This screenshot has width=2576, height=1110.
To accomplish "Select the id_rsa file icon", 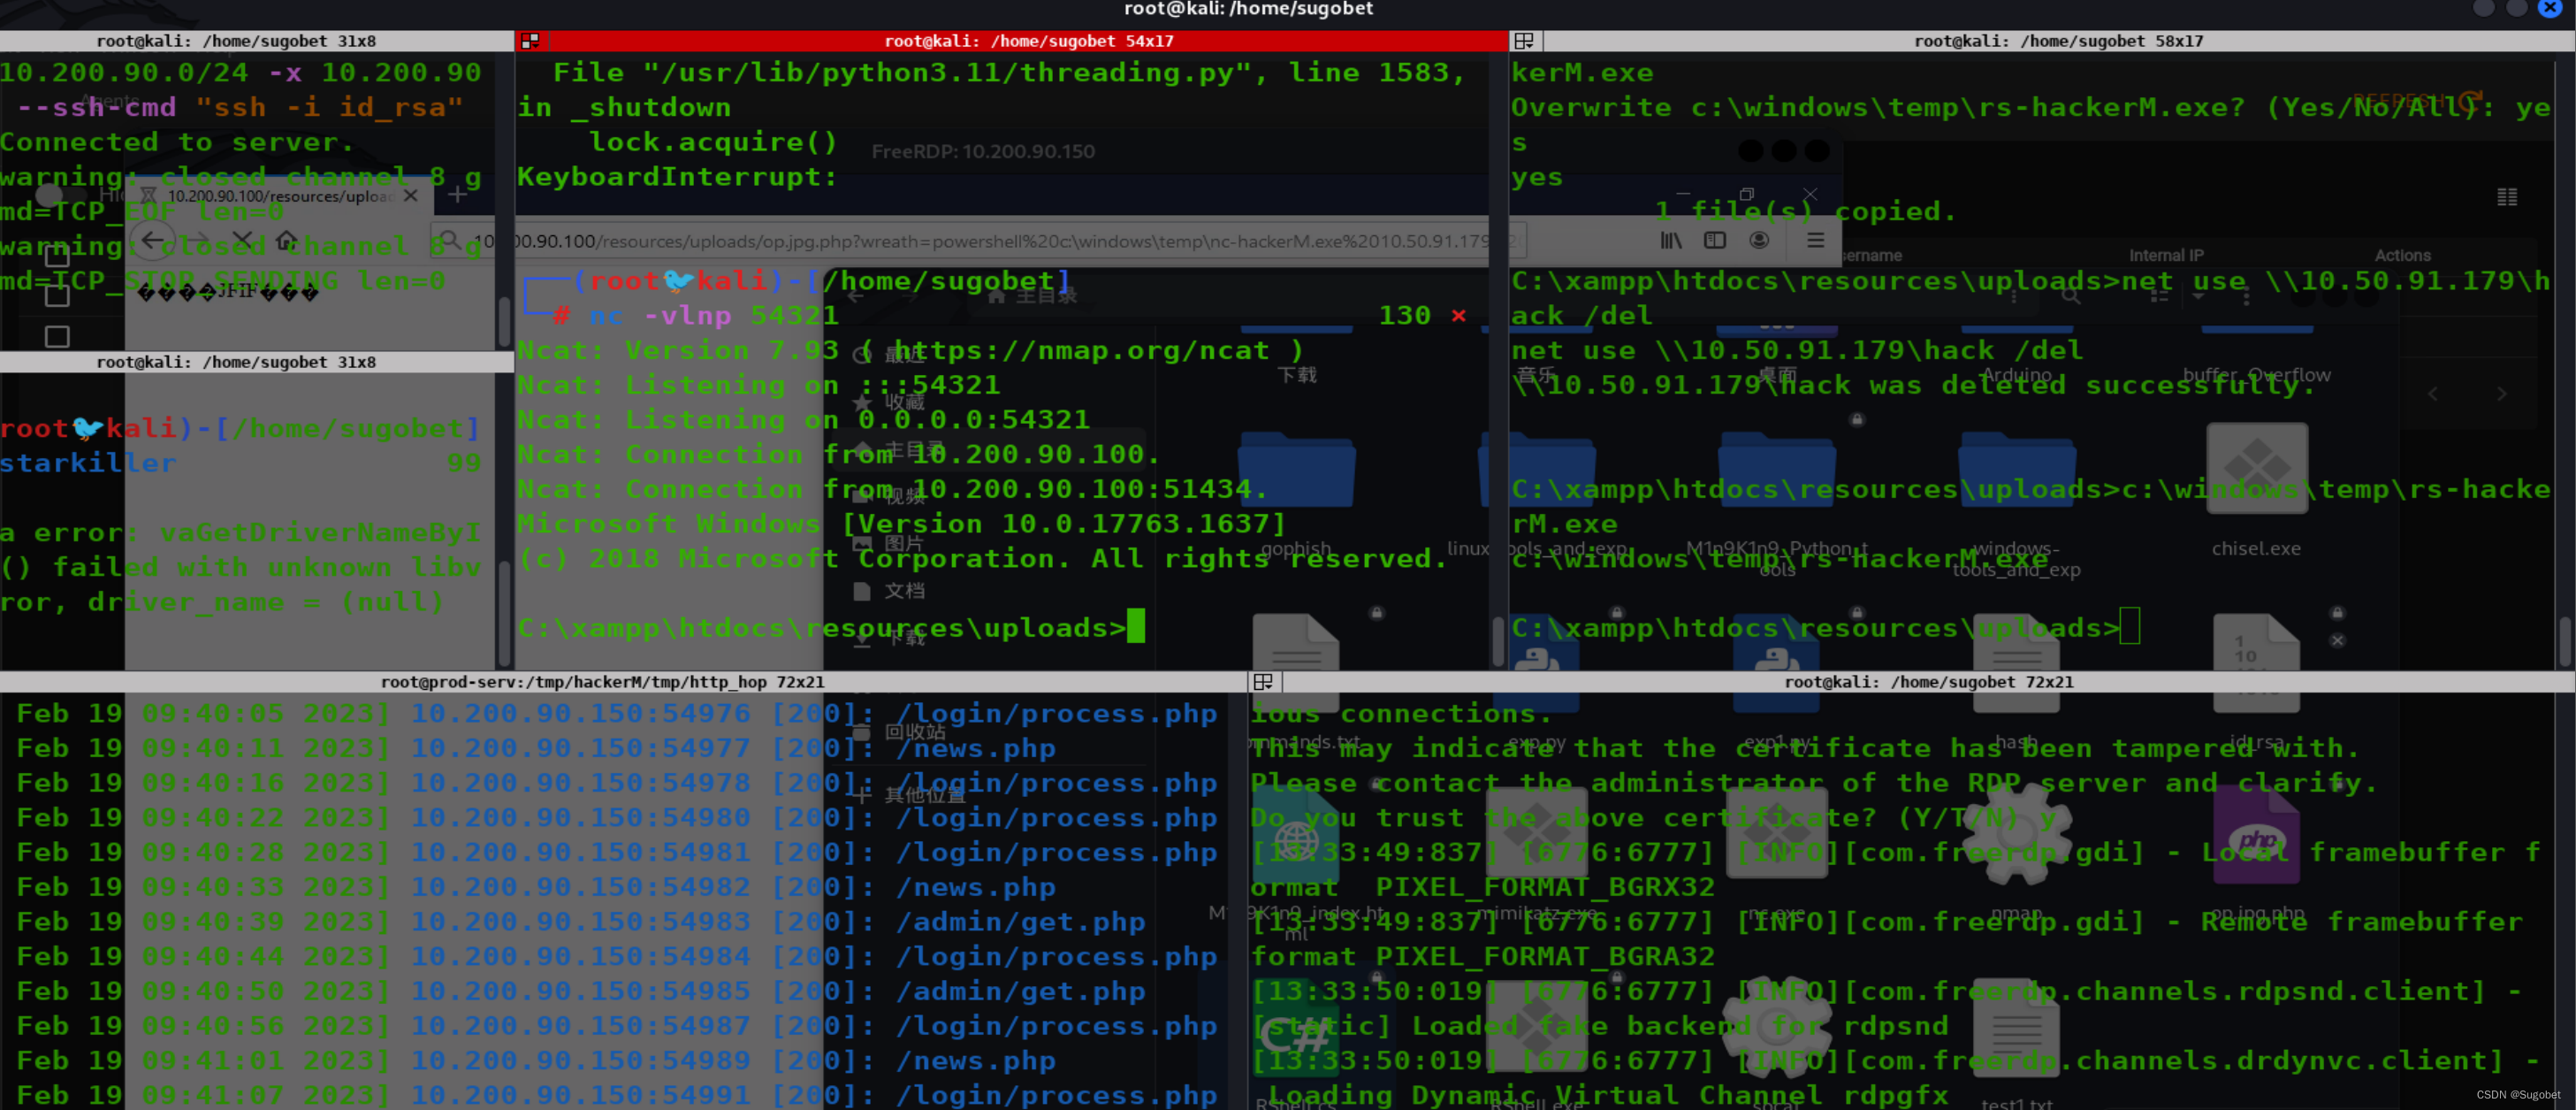I will click(2256, 662).
